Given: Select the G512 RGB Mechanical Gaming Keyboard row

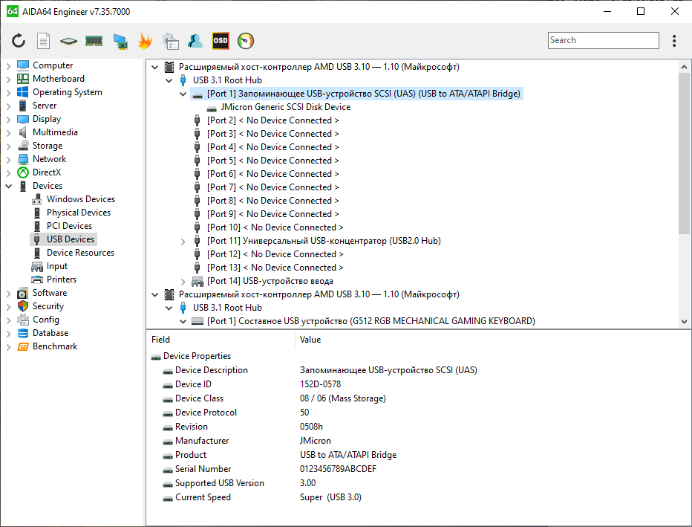Looking at the screenshot, I should 371,321.
